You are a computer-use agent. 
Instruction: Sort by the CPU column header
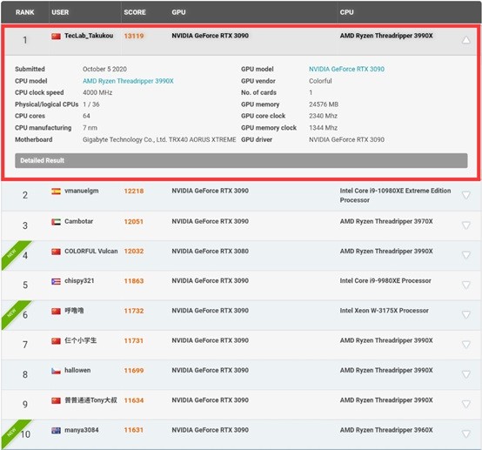coord(347,12)
